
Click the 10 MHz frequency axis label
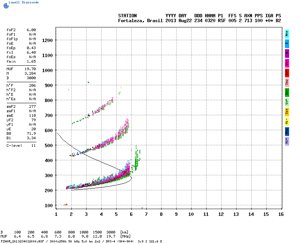click(x=191, y=214)
